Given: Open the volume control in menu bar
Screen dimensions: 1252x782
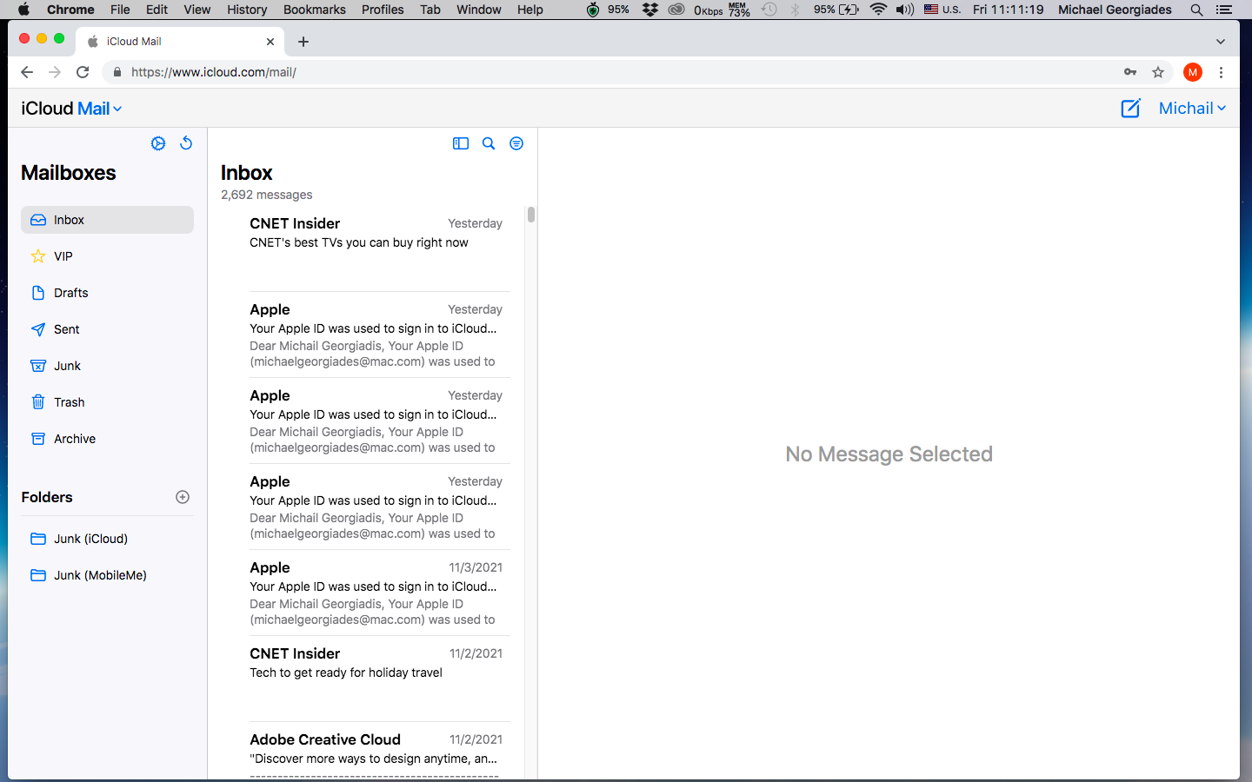Looking at the screenshot, I should (905, 10).
